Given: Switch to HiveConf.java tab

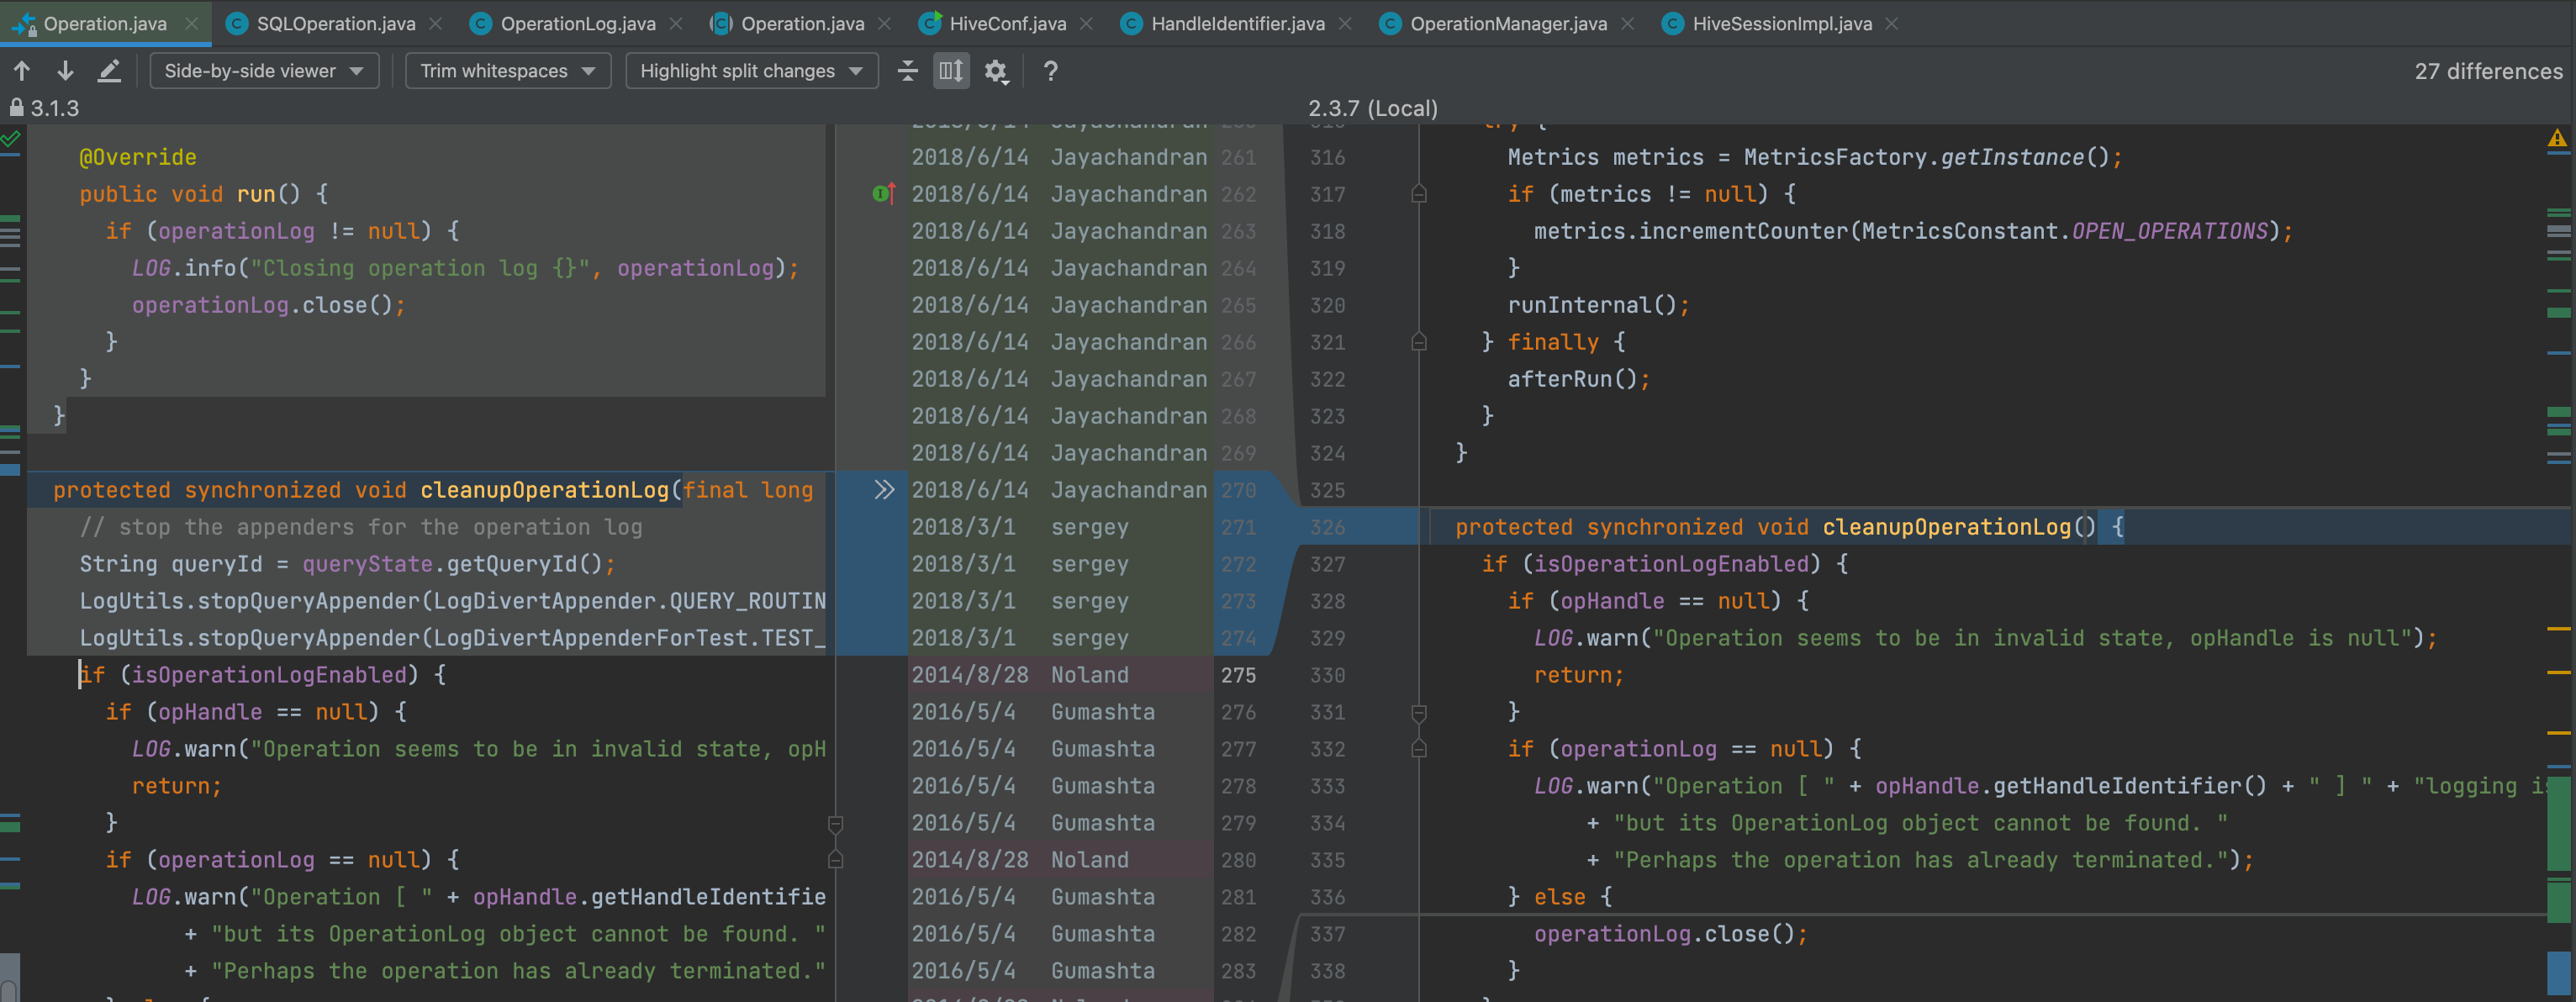Looking at the screenshot, I should pyautogui.click(x=1007, y=23).
